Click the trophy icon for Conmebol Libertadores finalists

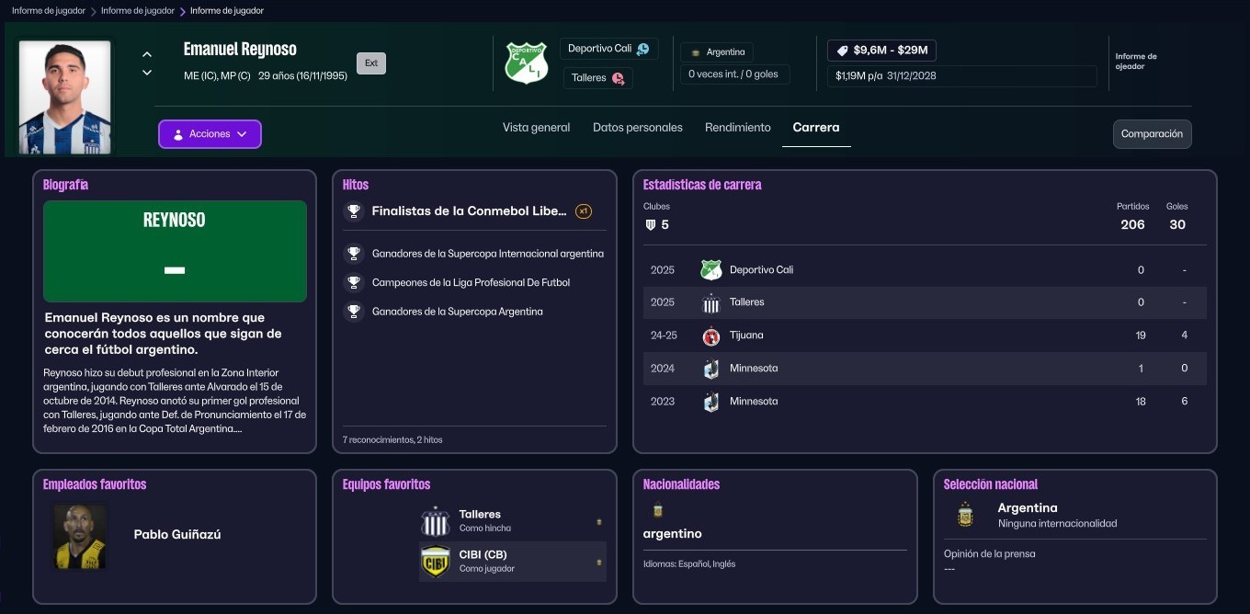(353, 211)
